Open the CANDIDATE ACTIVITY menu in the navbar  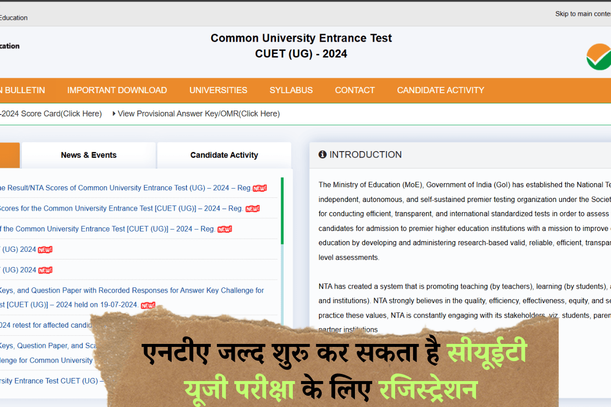point(440,90)
